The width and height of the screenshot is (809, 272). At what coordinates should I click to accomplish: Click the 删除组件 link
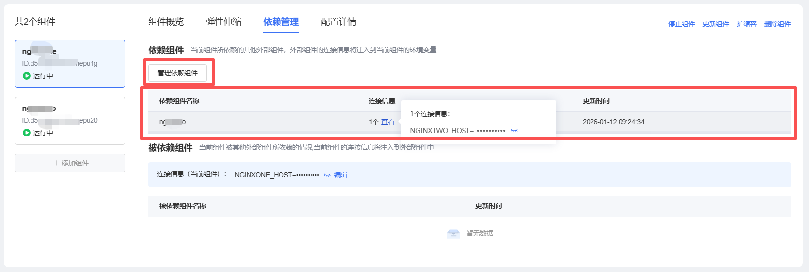(777, 24)
